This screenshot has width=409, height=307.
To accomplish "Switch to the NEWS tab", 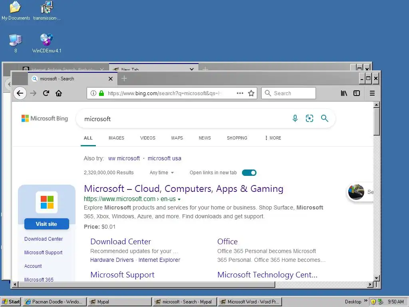I will 205,138.
